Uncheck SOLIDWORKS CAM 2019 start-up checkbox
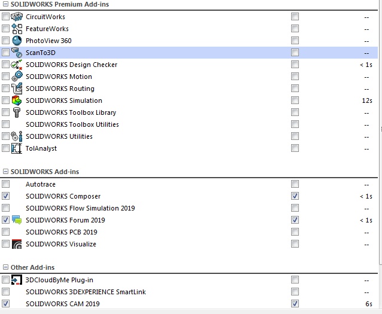Viewport: 382px width, 314px height. pyautogui.click(x=295, y=304)
